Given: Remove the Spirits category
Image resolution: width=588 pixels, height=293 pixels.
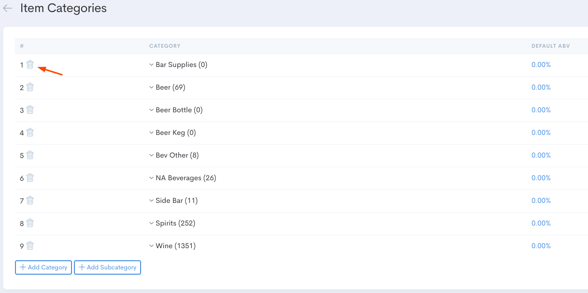Looking at the screenshot, I should pyautogui.click(x=29, y=223).
